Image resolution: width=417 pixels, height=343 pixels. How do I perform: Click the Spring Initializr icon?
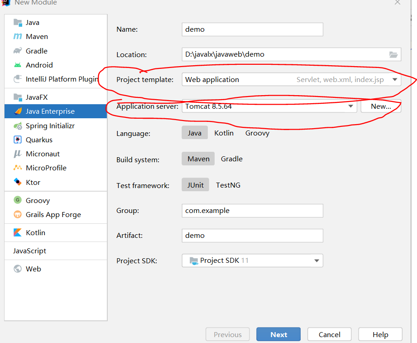pyautogui.click(x=18, y=126)
